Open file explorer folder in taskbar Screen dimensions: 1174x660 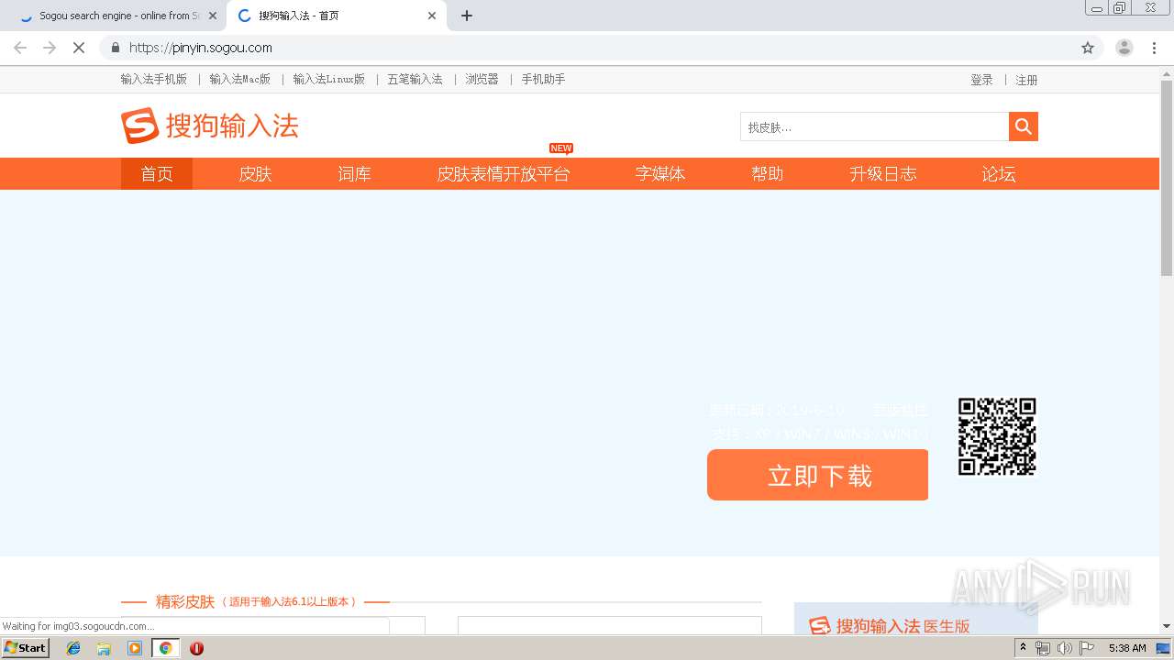pos(104,648)
